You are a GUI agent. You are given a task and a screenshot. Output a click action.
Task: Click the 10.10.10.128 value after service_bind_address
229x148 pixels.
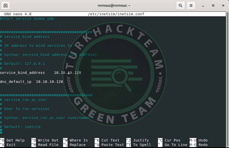(x=68, y=73)
